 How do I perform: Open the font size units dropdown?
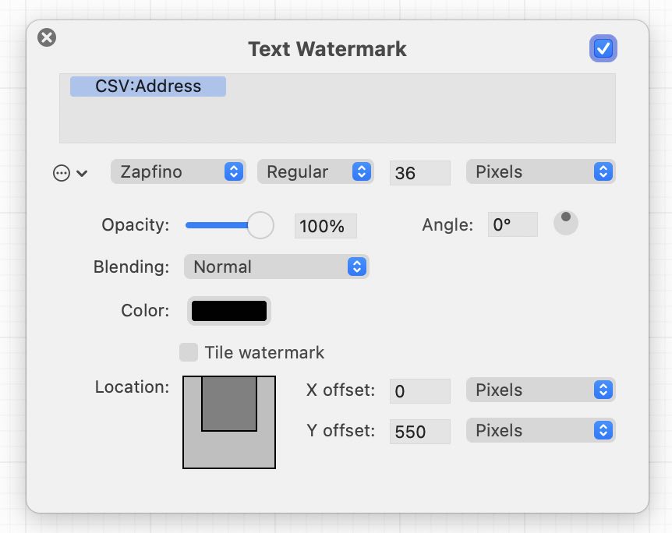540,172
